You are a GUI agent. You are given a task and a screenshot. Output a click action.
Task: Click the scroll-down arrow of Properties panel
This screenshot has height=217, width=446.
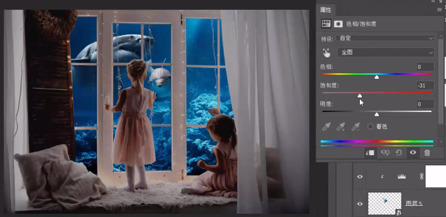tap(441, 141)
